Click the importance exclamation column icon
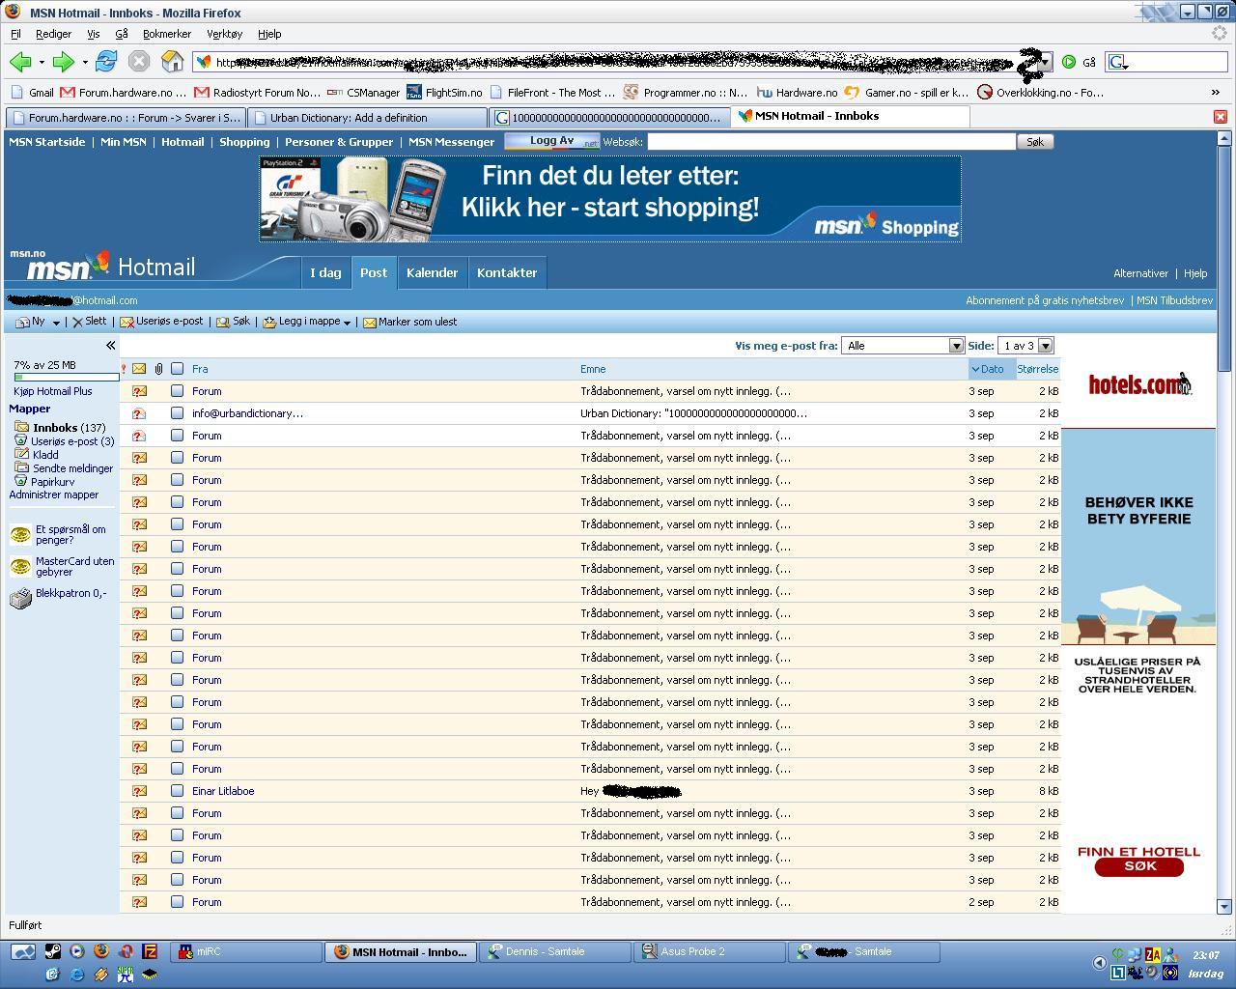1236x989 pixels. click(x=124, y=369)
